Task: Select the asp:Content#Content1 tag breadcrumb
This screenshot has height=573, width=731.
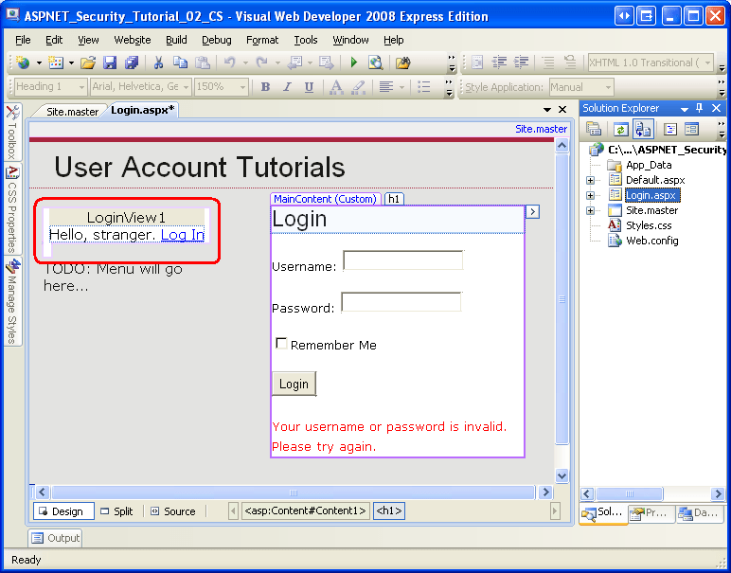Action: click(x=305, y=511)
